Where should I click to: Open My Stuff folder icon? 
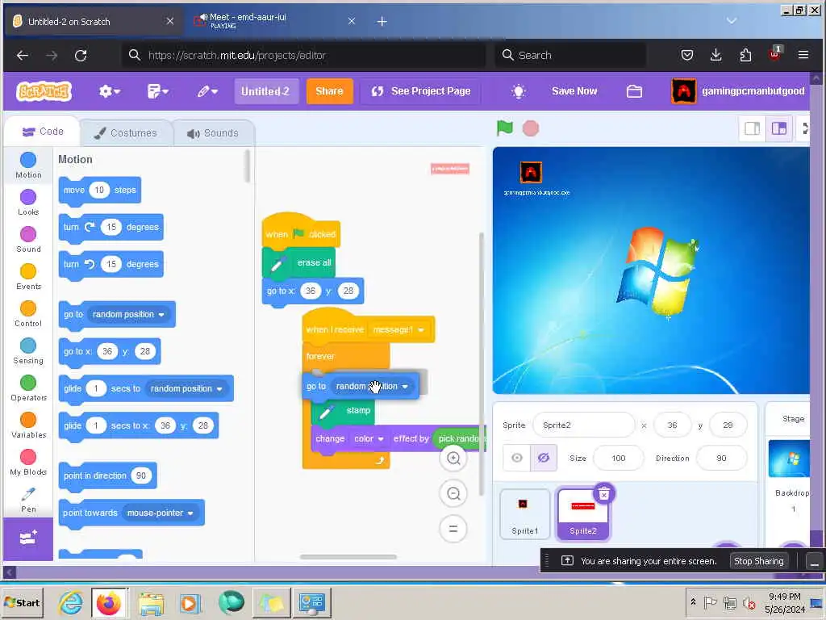[634, 91]
